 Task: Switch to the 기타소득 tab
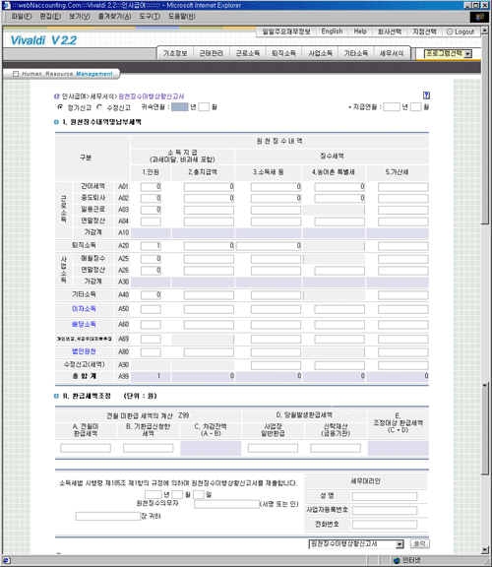click(356, 53)
